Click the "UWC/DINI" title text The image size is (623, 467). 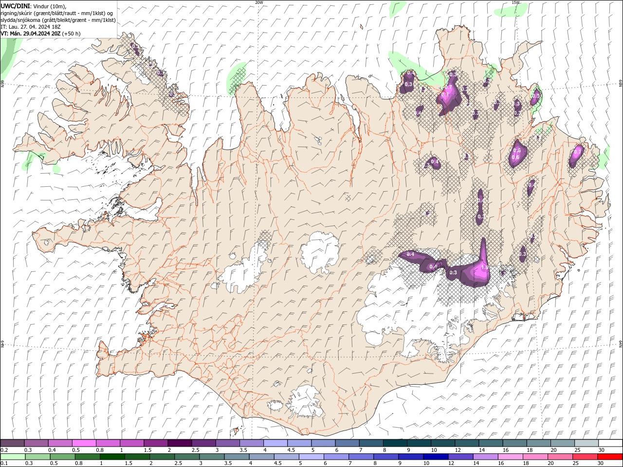15,5
